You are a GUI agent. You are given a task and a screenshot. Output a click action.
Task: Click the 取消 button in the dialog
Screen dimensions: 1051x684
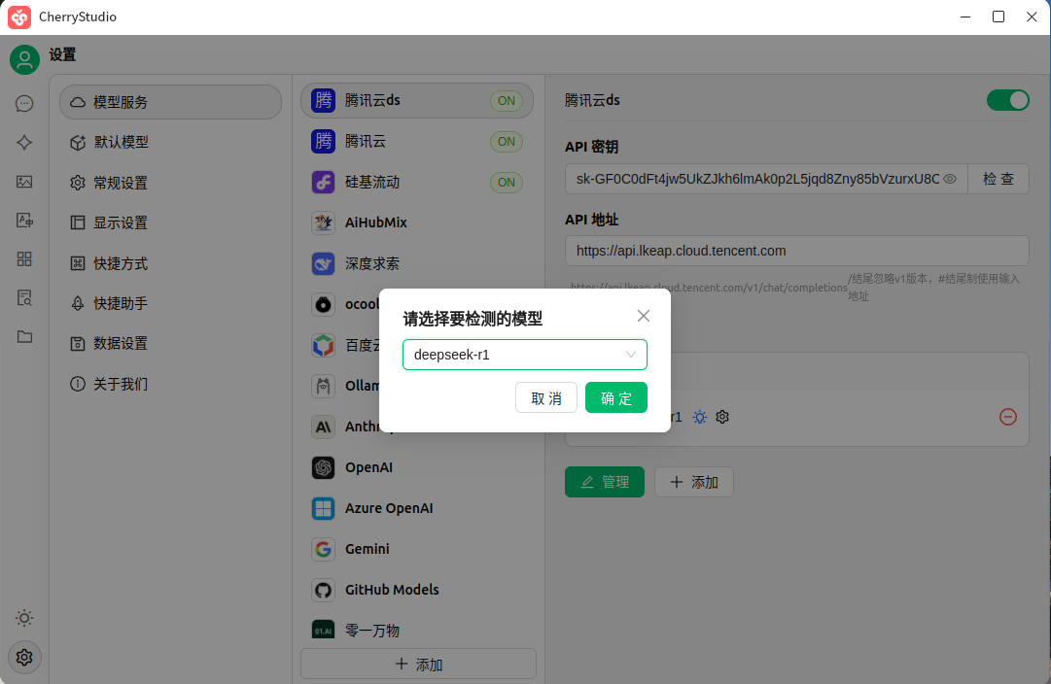click(x=545, y=398)
